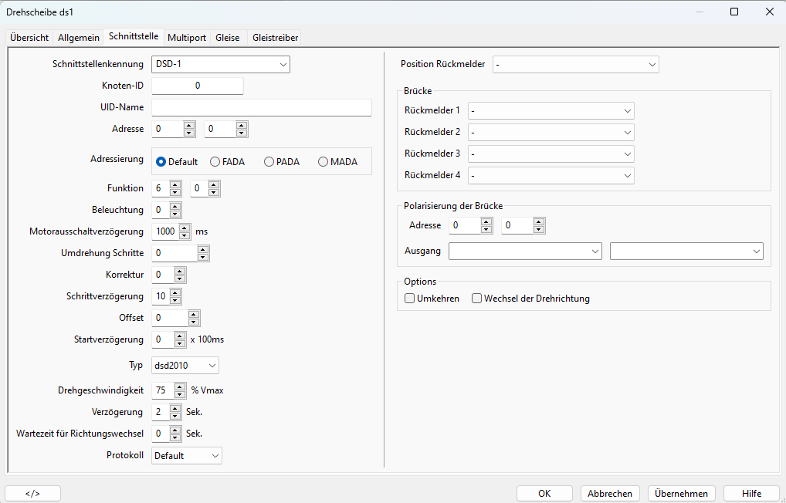Image resolution: width=786 pixels, height=503 pixels.
Task: Click the Abbrechen button
Action: (610, 494)
